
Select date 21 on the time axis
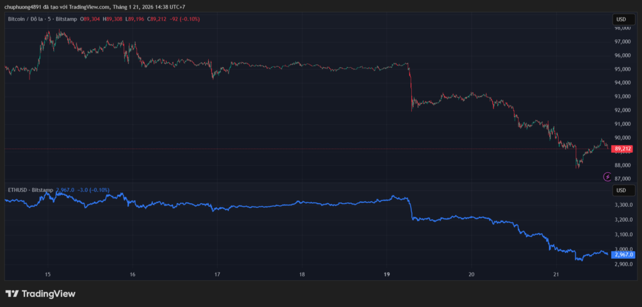[x=556, y=274]
